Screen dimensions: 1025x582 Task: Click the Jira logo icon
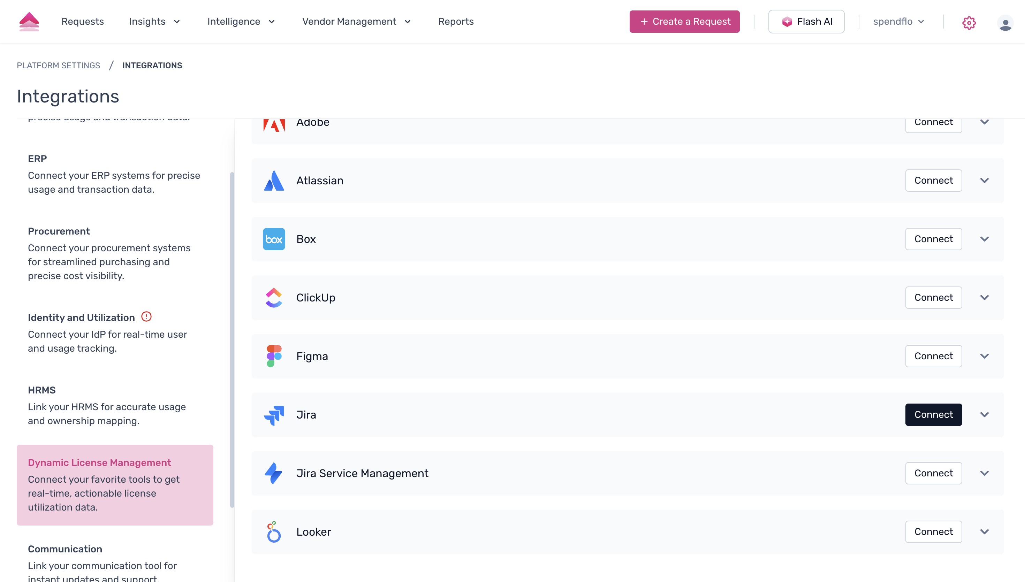[274, 414]
